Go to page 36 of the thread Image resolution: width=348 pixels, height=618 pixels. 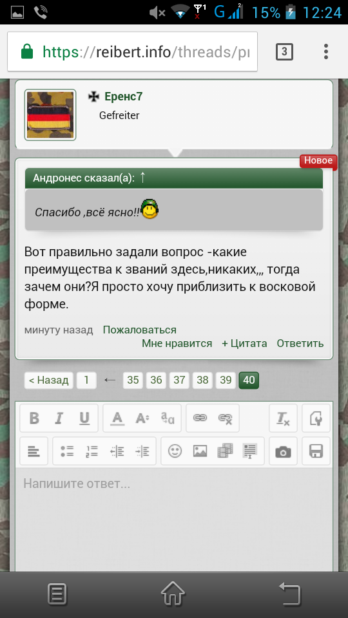[156, 380]
